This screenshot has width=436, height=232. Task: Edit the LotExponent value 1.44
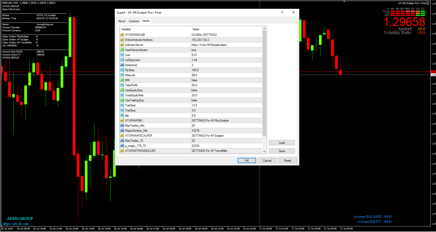click(x=227, y=60)
